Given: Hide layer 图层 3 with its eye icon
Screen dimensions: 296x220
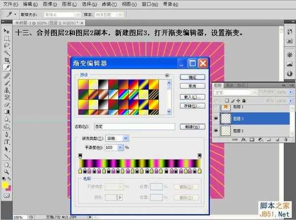Looking at the screenshot, I should (x=217, y=119).
